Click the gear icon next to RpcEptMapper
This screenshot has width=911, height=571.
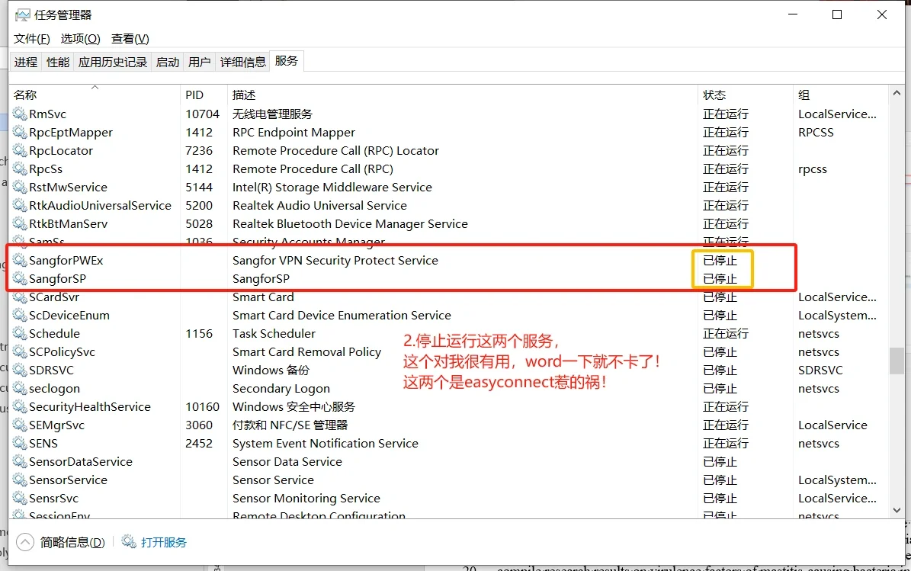point(20,133)
